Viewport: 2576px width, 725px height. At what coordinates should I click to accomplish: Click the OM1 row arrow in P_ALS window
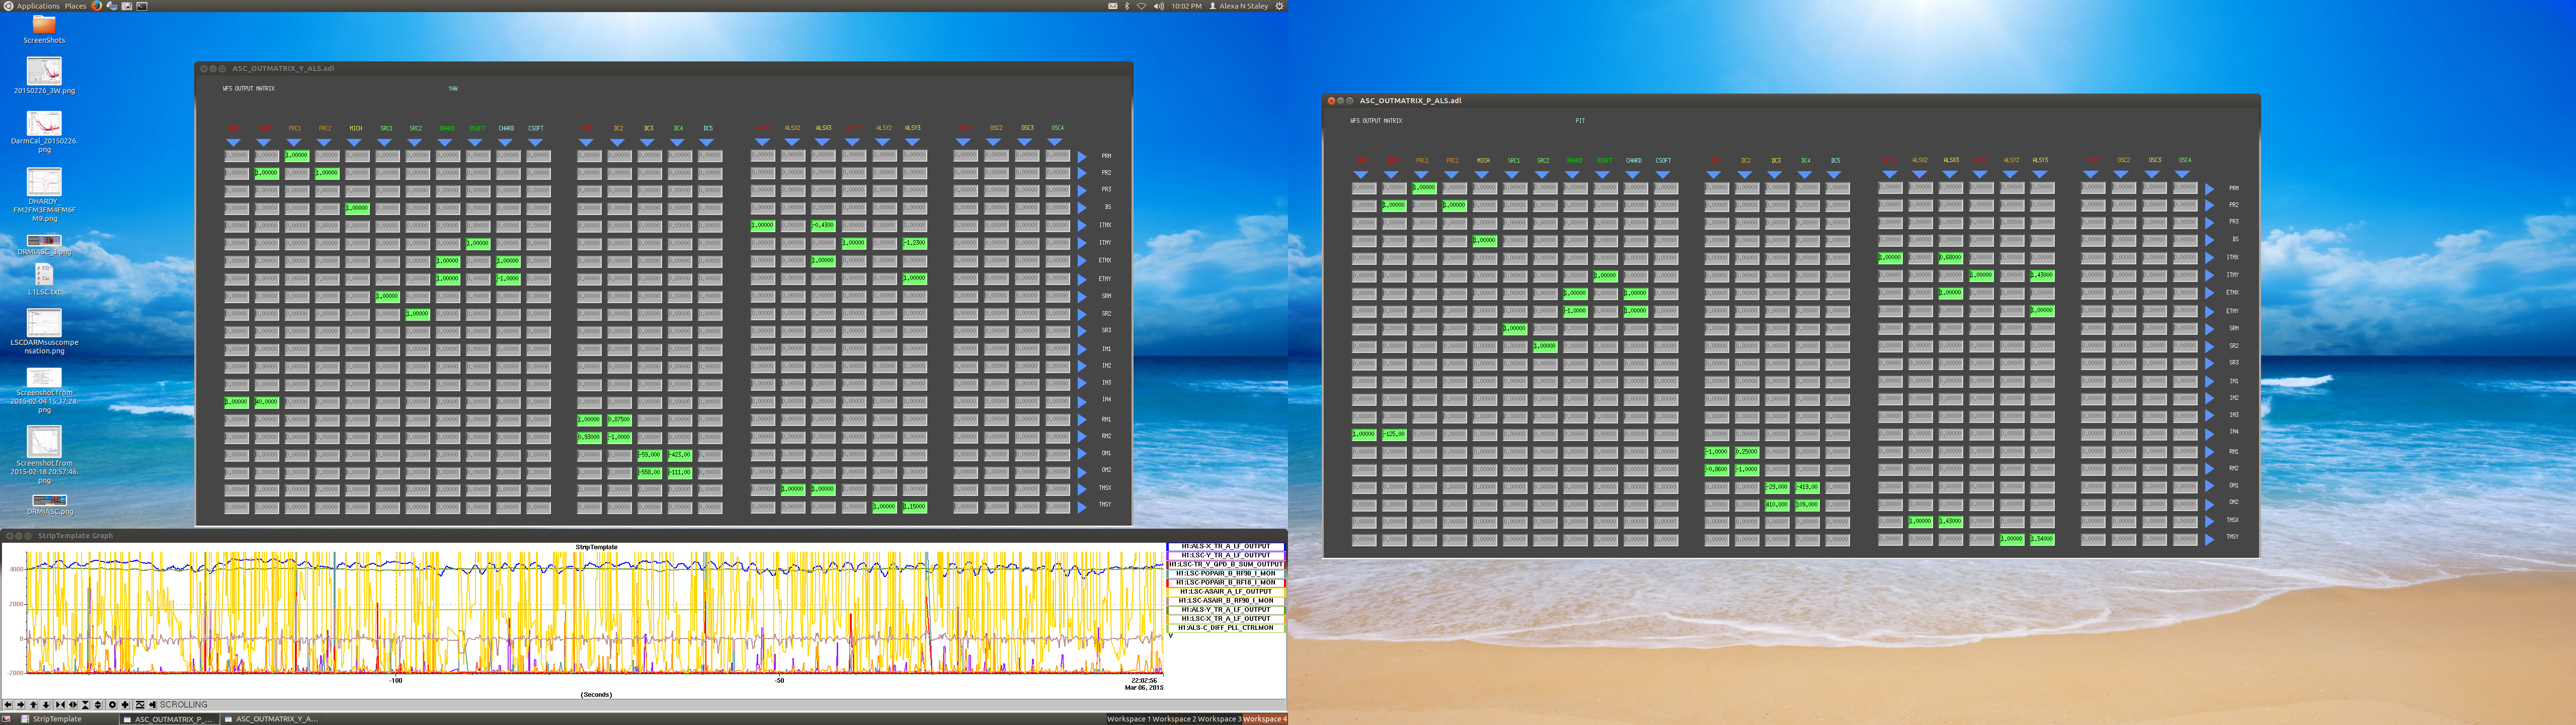click(2209, 486)
